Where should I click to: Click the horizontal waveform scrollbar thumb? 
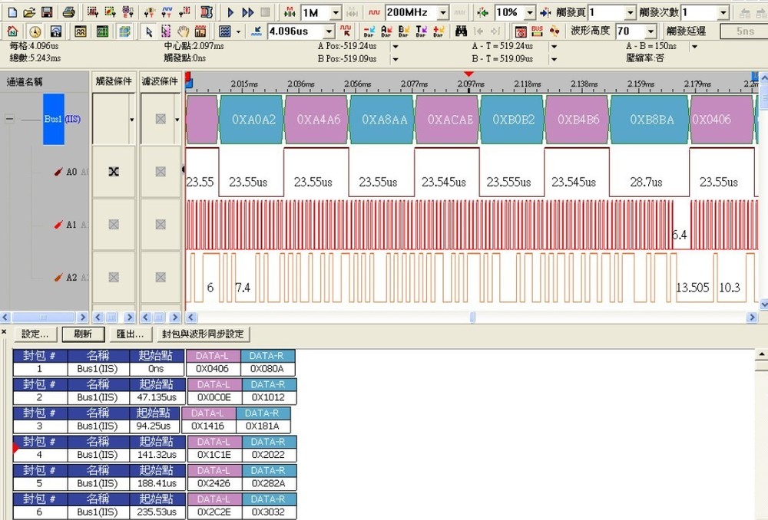click(x=472, y=318)
